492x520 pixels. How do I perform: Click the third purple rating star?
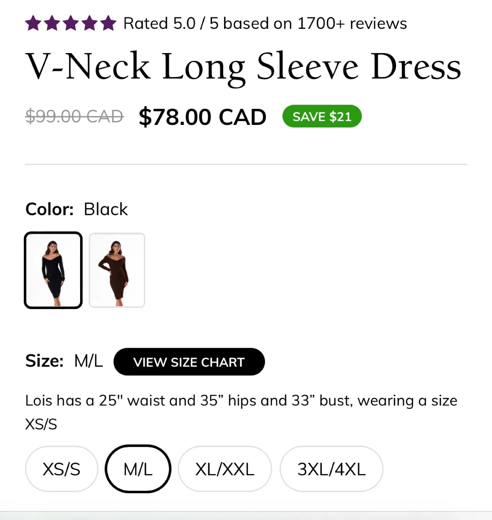(71, 23)
